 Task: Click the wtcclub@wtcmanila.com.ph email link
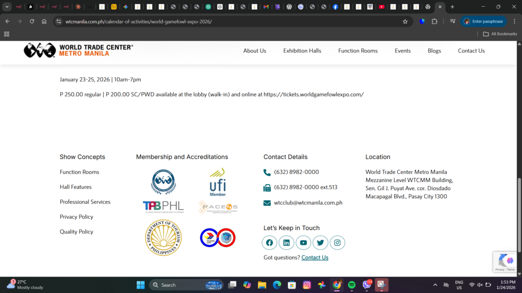[308, 202]
